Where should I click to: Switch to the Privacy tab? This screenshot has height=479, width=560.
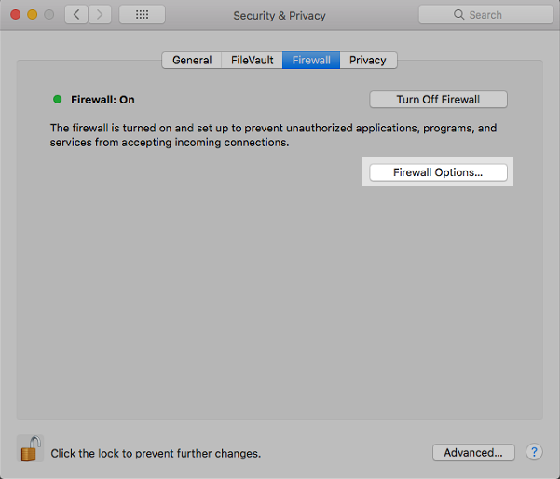tap(368, 60)
